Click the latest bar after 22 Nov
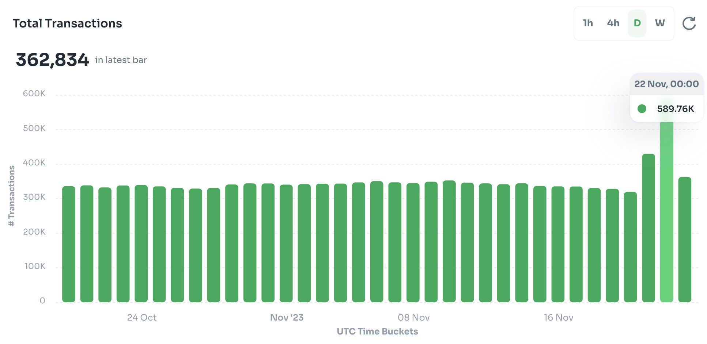 pos(685,240)
